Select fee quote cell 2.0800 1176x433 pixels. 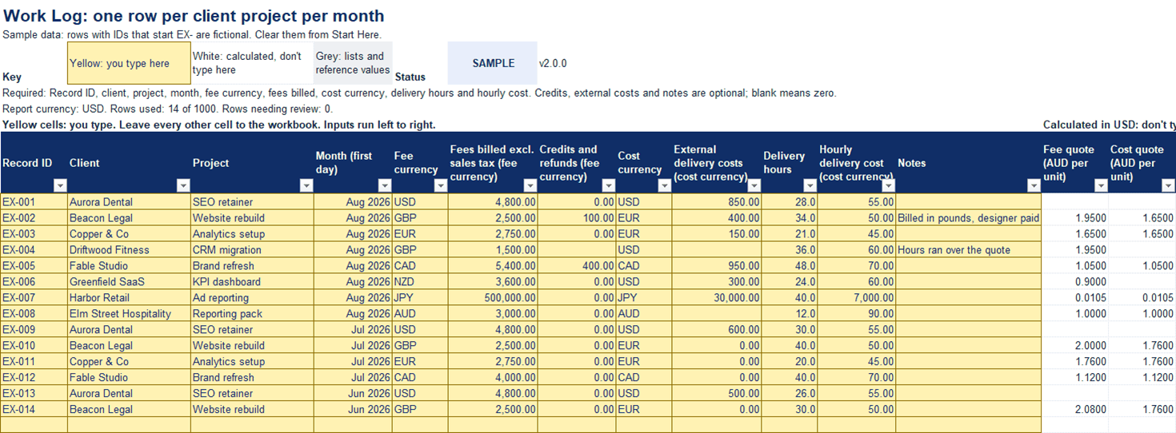point(1075,410)
